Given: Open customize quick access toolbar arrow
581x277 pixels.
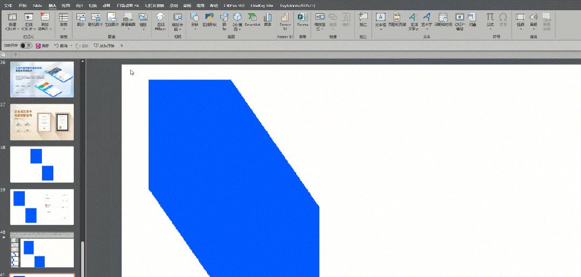Looking at the screenshot, I should click(x=122, y=46).
